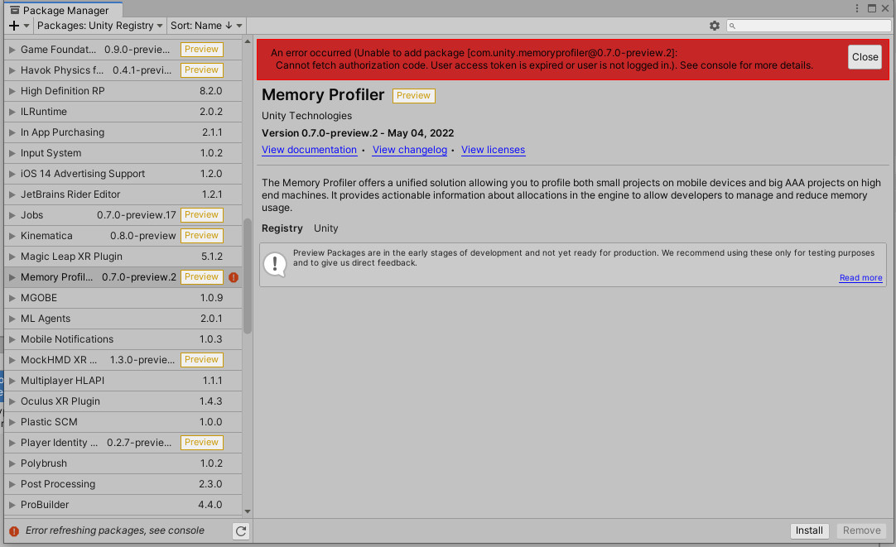The width and height of the screenshot is (896, 547).
Task: Click the search magnifier icon
Action: pos(734,26)
